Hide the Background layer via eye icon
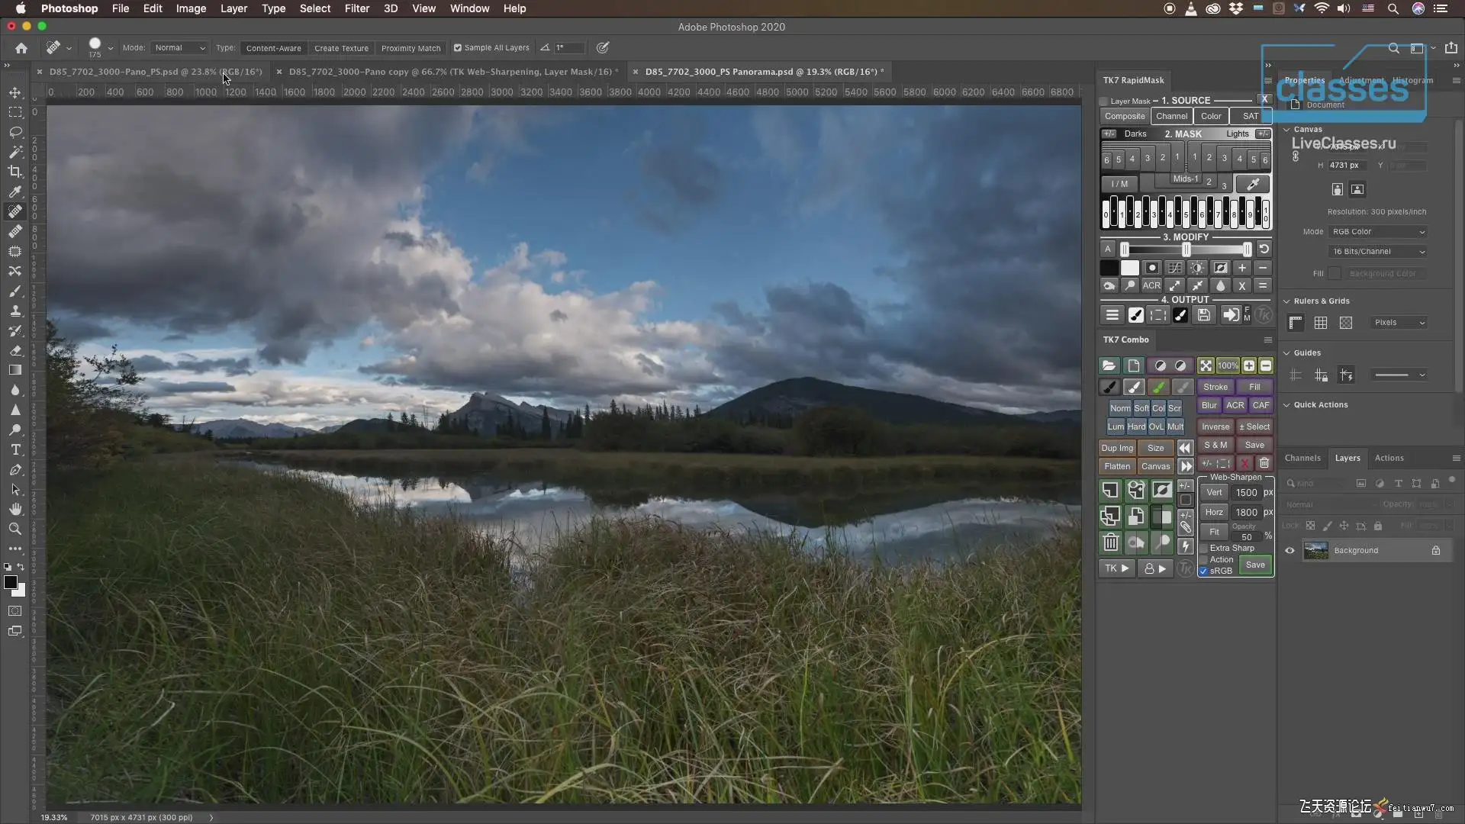The image size is (1465, 824). 1290,550
